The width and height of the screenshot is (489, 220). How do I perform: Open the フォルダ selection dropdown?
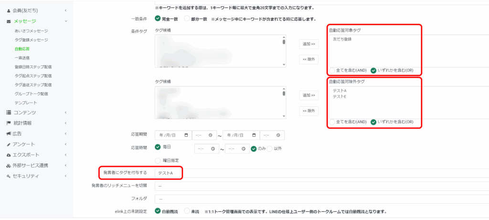point(320,198)
